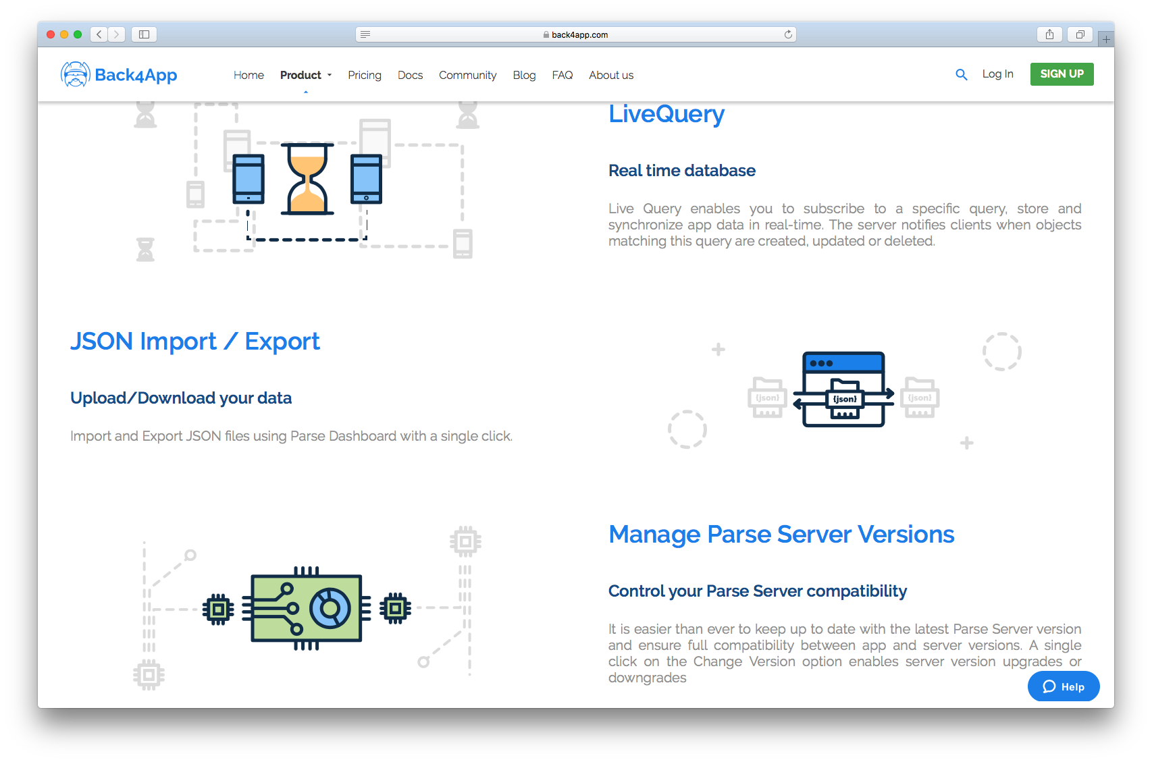This screenshot has height=762, width=1152.
Task: Open the About us page
Action: click(611, 75)
